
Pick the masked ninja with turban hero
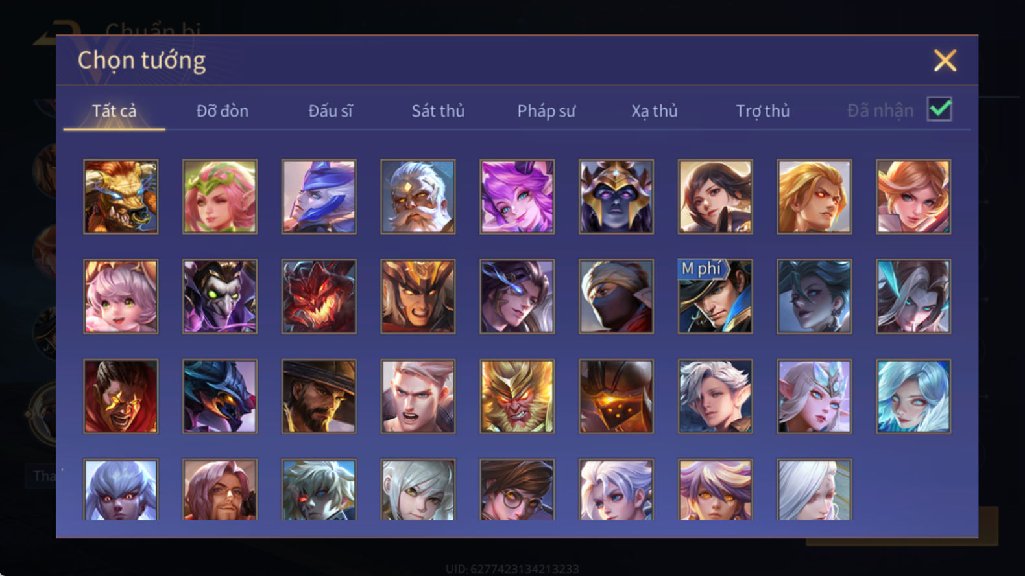pos(616,297)
